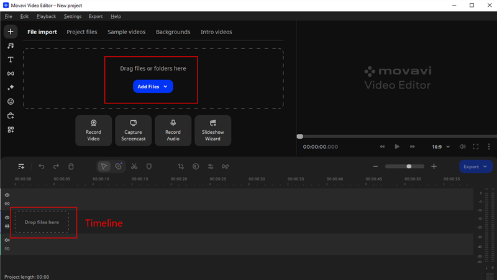The width and height of the screenshot is (497, 280).
Task: Toggle link on top overlay track
Action: tap(7, 204)
